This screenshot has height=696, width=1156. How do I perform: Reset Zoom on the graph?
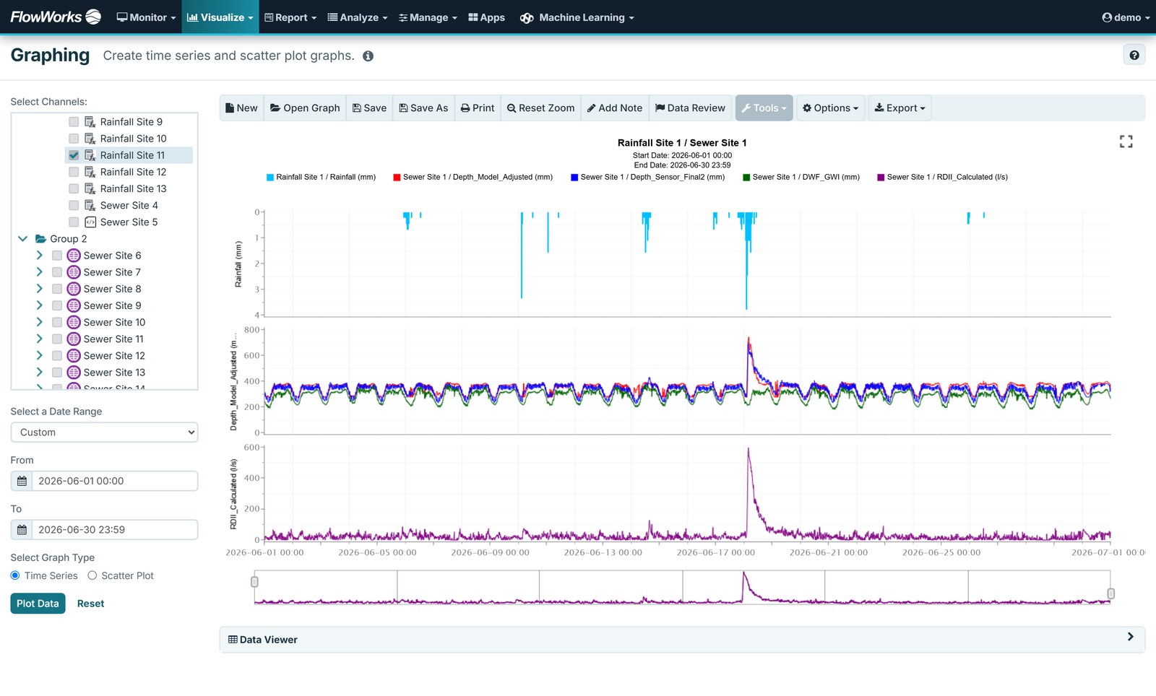point(540,108)
